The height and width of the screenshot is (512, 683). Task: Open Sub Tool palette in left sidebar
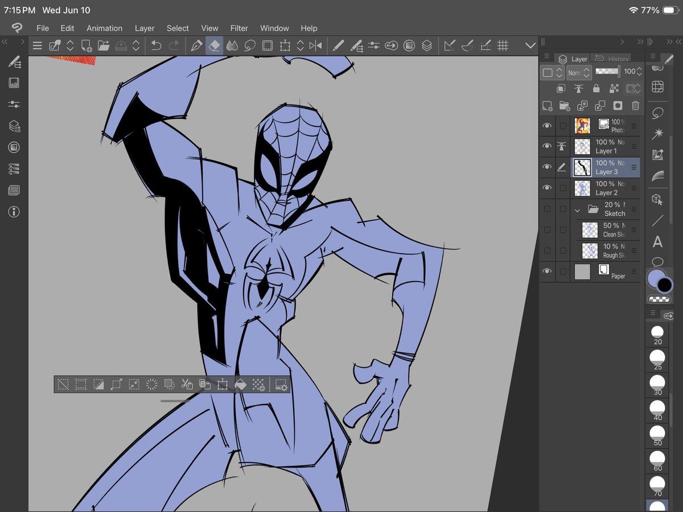[x=14, y=61]
